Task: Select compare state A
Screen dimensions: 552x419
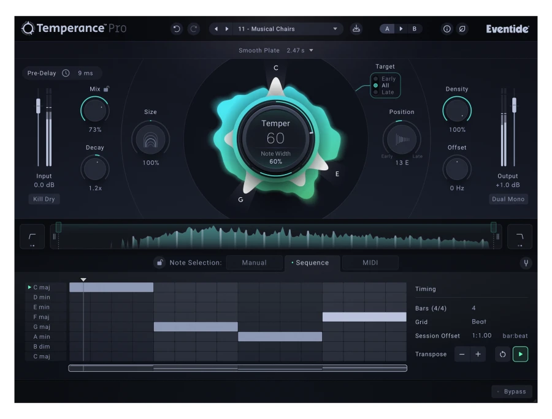Action: coord(387,29)
